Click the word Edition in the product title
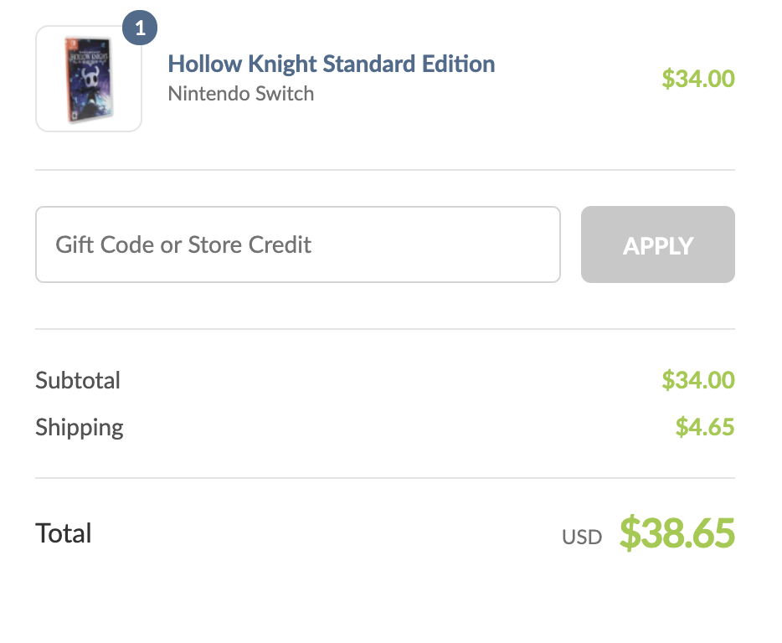Image resolution: width=782 pixels, height=643 pixels. coord(458,64)
